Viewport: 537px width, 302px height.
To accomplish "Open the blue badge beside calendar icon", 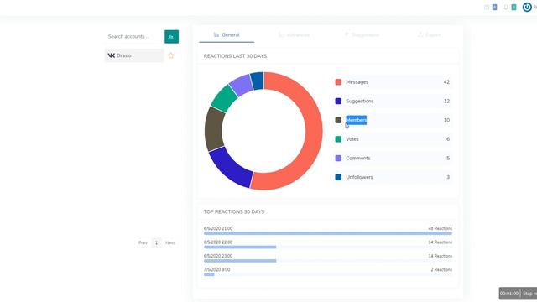I will coord(494,8).
